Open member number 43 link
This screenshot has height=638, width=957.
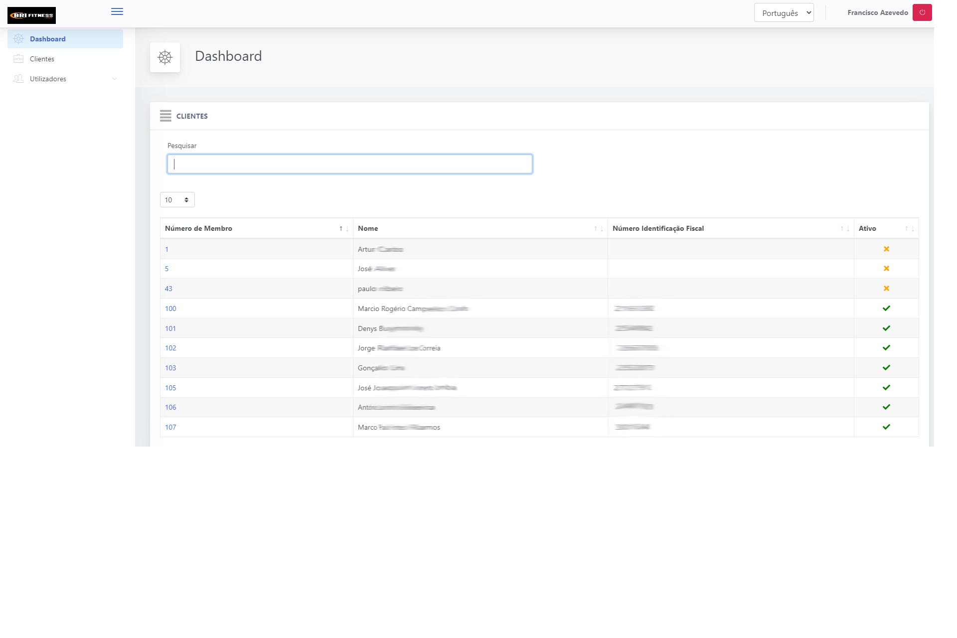tap(168, 289)
